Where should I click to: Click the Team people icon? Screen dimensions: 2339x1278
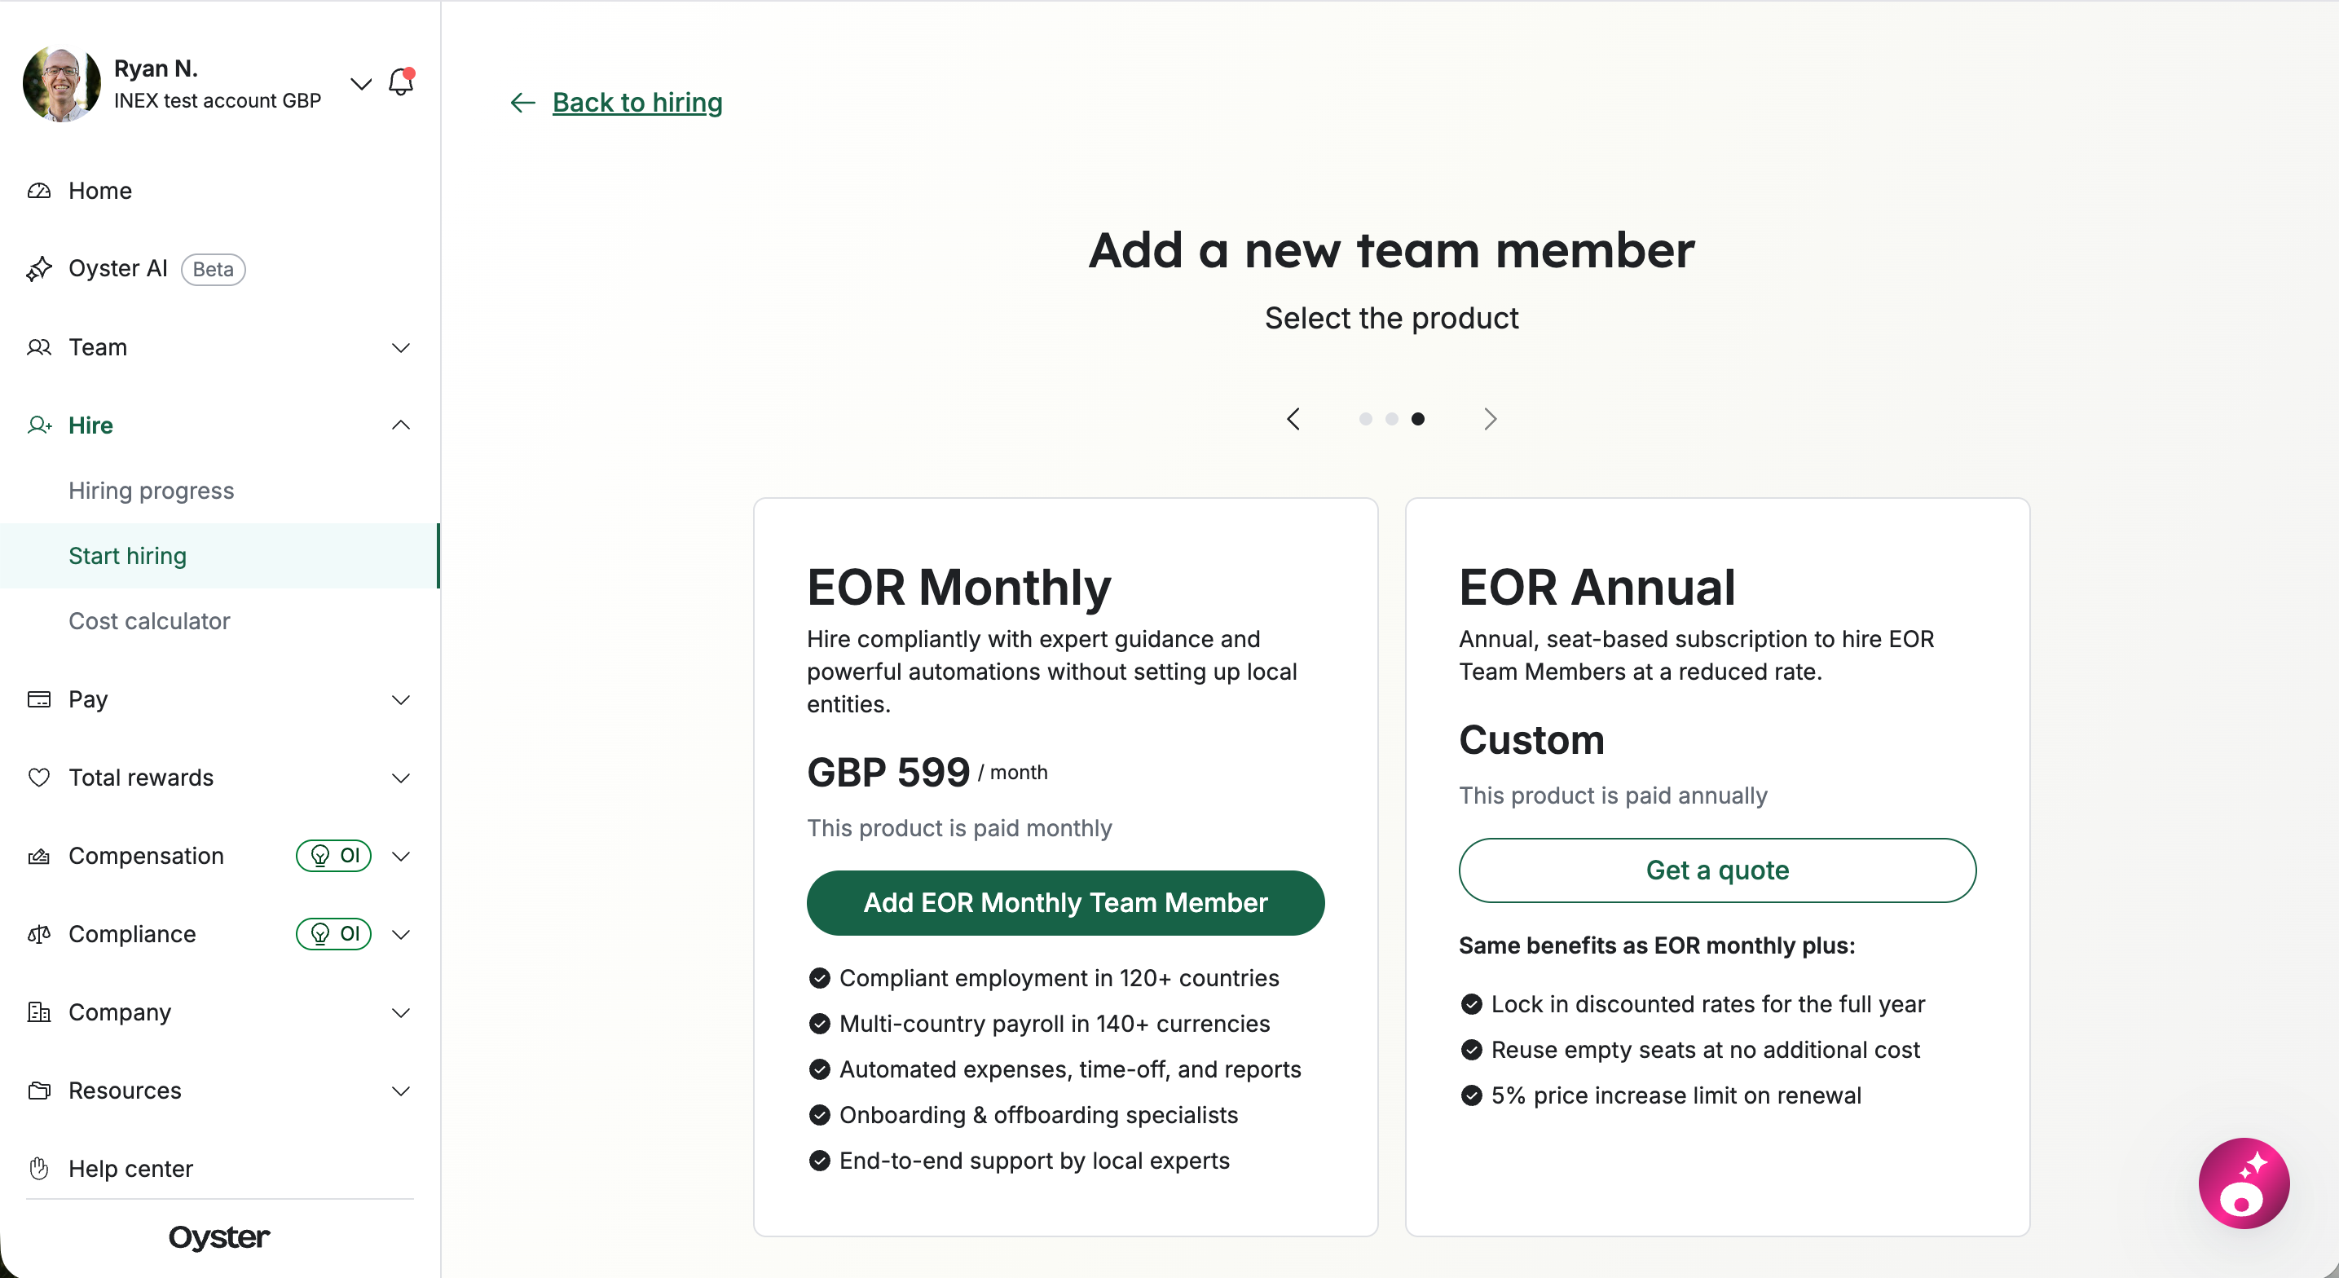[39, 347]
